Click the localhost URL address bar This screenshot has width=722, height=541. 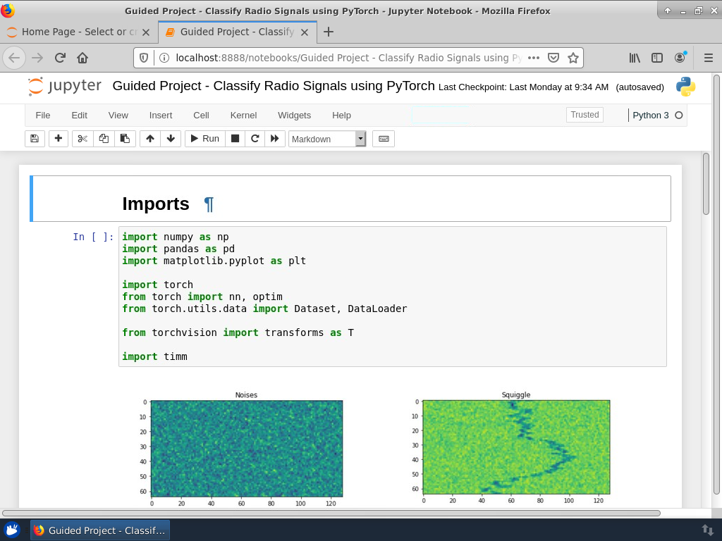click(348, 58)
